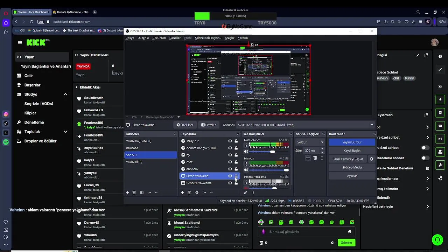
Task: Hide the donate bar çok şükür source
Action: coord(230,148)
